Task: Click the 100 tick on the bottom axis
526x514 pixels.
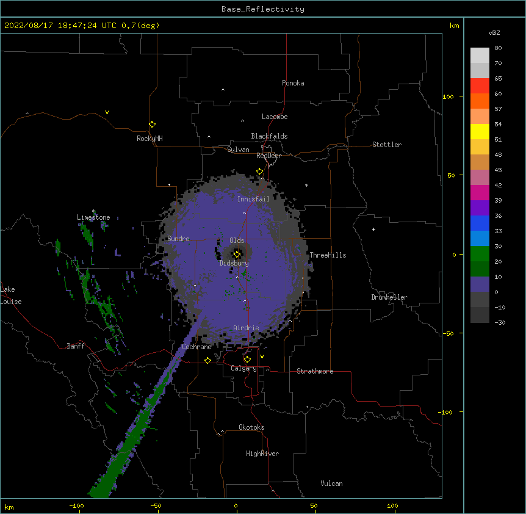Action: point(392,505)
